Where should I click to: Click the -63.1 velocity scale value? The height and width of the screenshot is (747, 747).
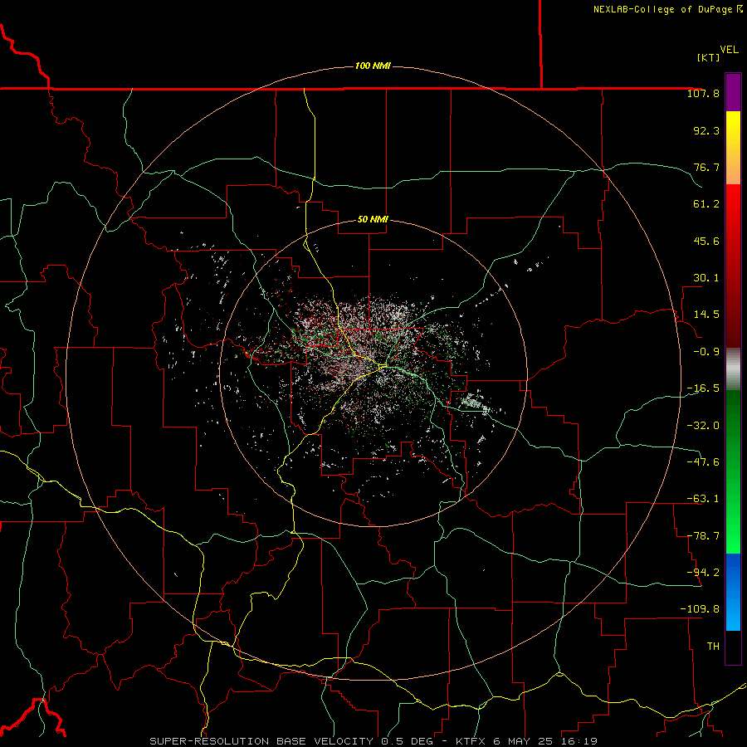(703, 499)
